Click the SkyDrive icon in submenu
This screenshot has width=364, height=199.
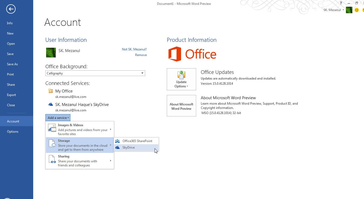pos(117,147)
